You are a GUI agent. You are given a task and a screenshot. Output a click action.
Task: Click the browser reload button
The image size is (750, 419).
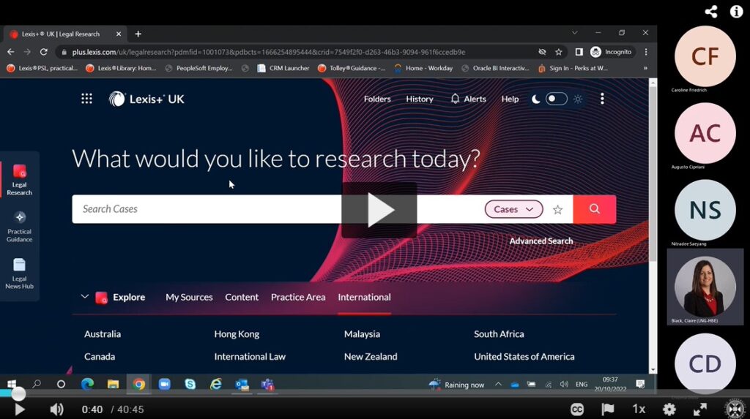(x=43, y=52)
